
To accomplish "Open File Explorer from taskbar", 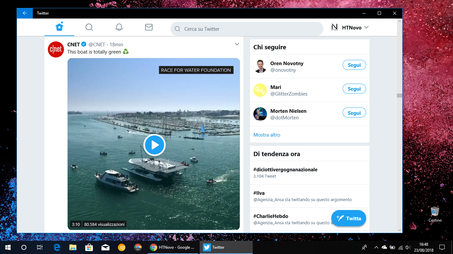I will [x=73, y=247].
